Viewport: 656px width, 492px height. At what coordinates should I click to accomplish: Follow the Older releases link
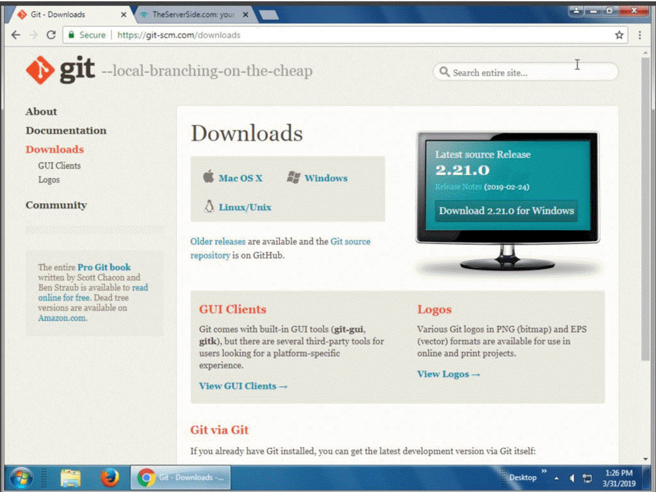point(218,242)
